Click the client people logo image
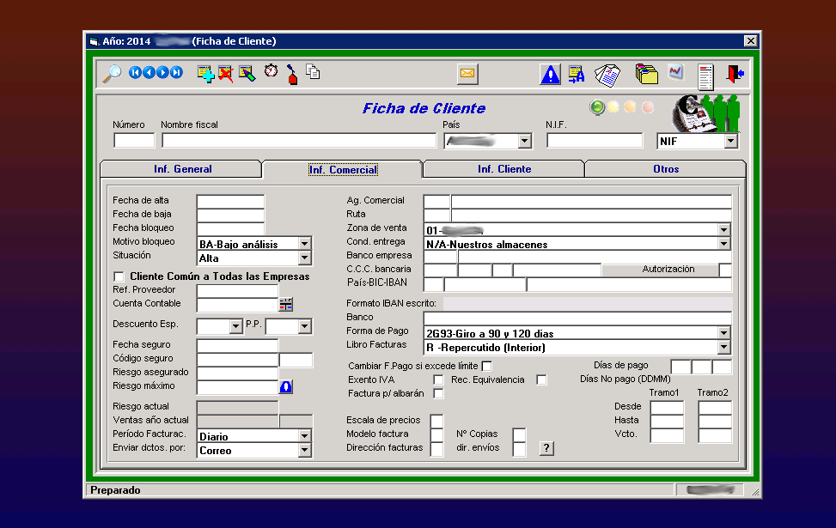The width and height of the screenshot is (836, 528). (706, 113)
